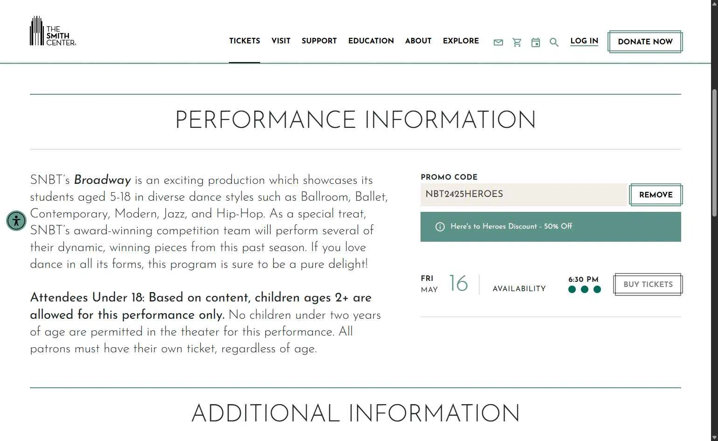
Task: Click the Performance Information heading
Action: 355,120
